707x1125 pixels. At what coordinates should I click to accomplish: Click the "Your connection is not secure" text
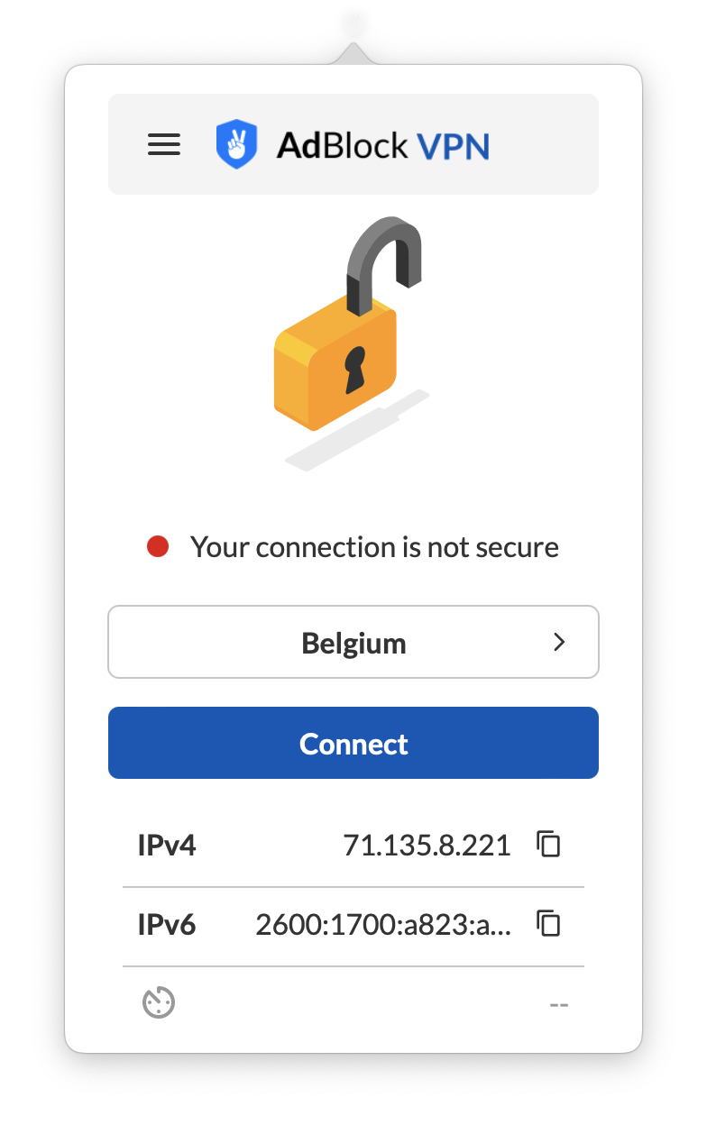(x=374, y=547)
